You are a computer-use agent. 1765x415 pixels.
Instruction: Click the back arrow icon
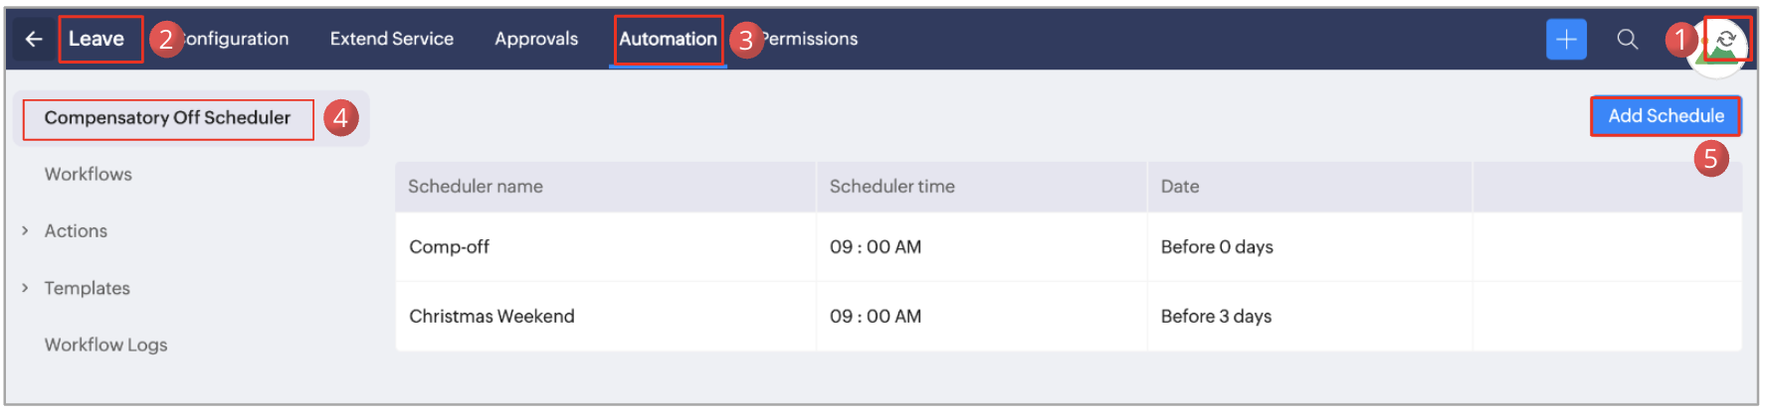pyautogui.click(x=34, y=40)
